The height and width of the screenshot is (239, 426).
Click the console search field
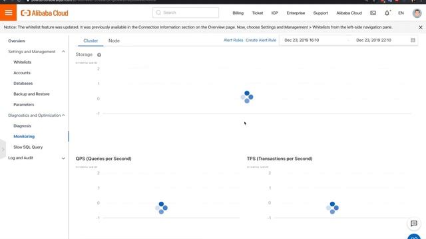[186, 13]
